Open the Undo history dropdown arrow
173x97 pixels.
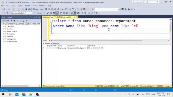(x=75, y=9)
